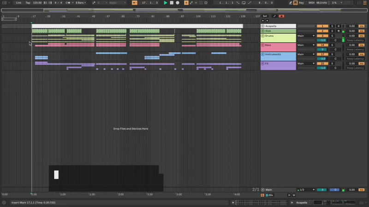Viewport: 369px width, 207px height.
Task: Click the Tap tempo button
Action: (28, 3)
